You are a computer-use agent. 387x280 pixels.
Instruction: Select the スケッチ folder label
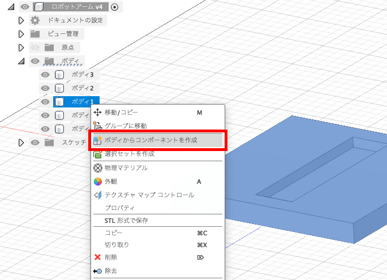[x=74, y=143]
